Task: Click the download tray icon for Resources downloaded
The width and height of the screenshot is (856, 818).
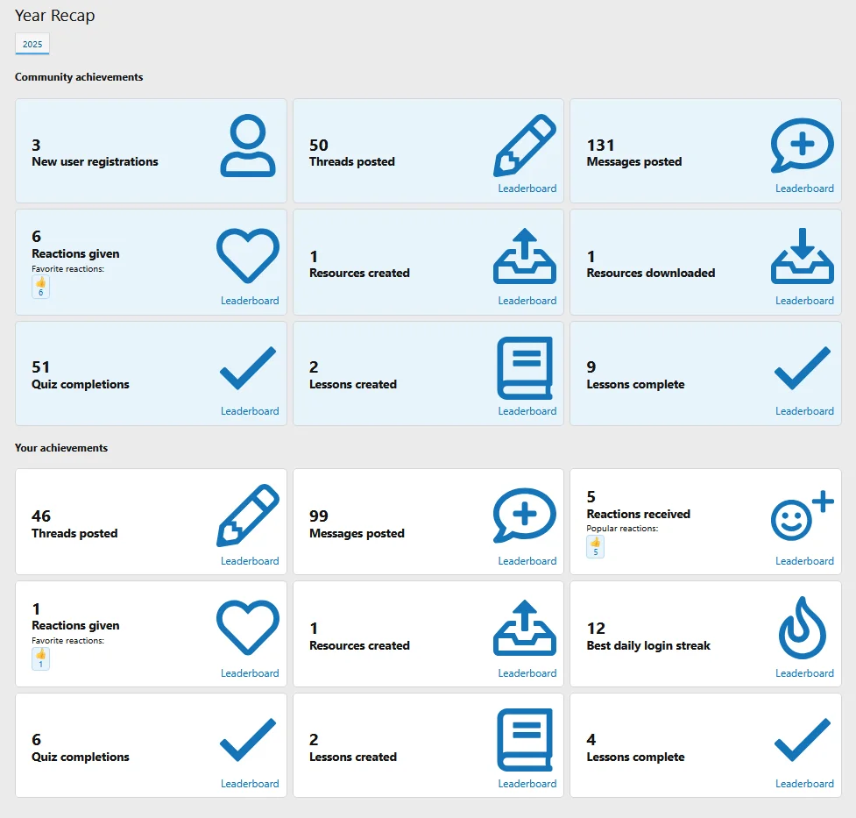Action: [x=802, y=255]
